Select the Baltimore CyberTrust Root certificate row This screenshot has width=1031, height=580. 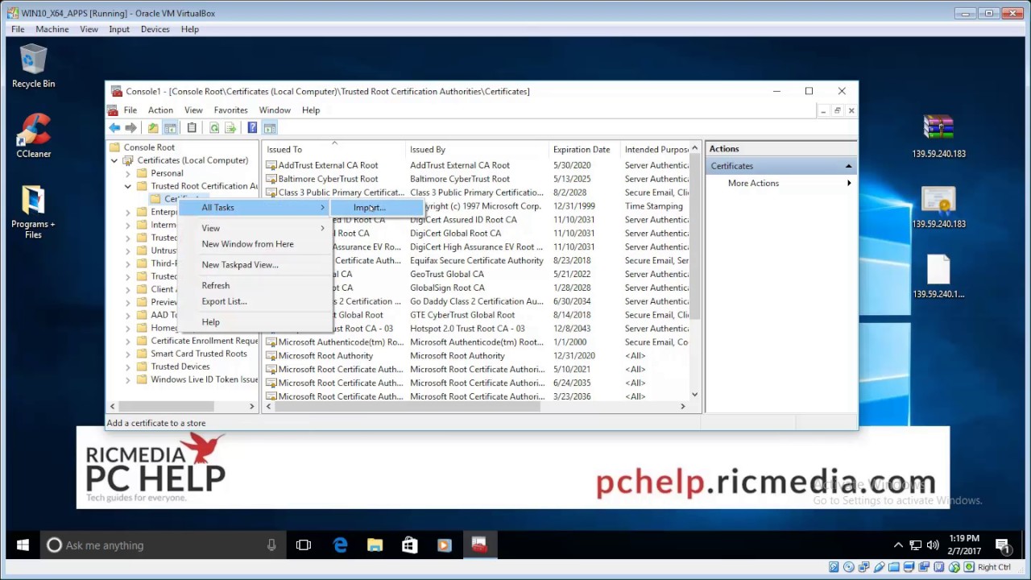477,179
